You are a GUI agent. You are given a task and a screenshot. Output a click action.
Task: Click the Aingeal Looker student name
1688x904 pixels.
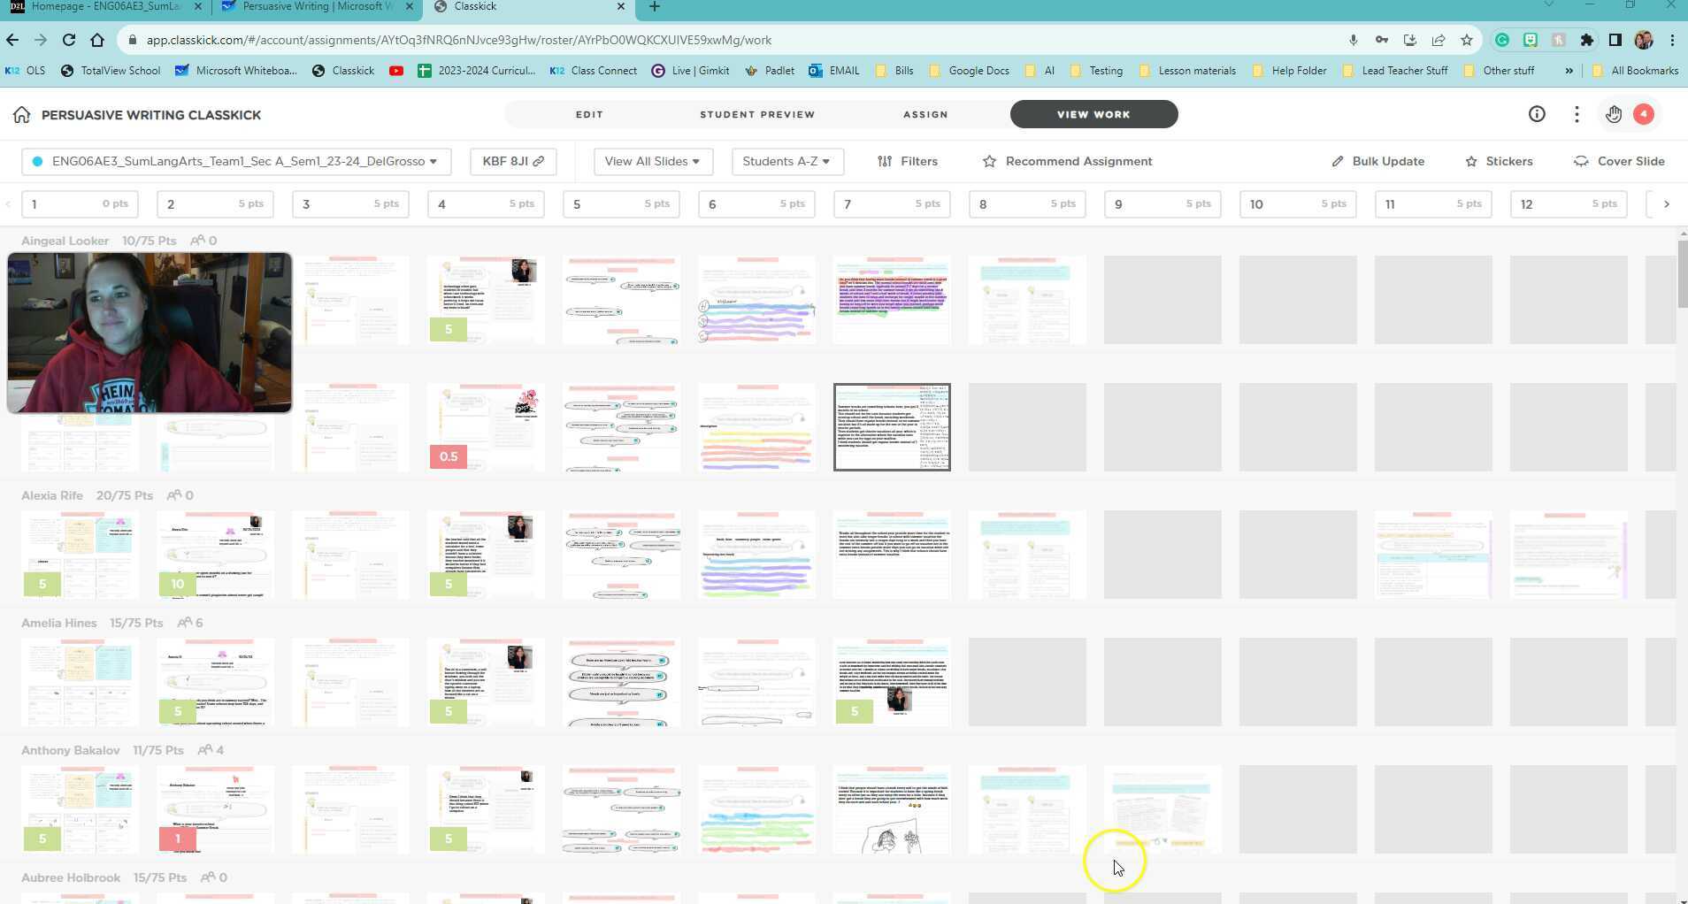pyautogui.click(x=65, y=241)
